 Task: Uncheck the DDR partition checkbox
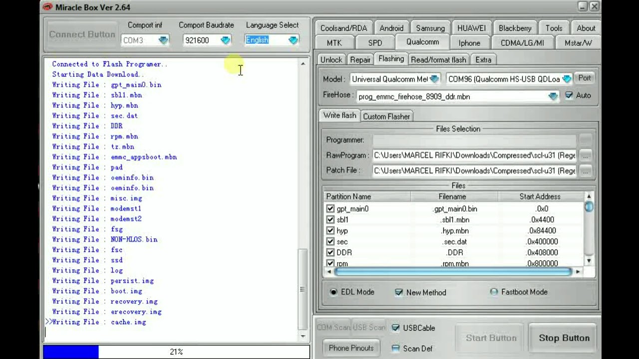(330, 253)
